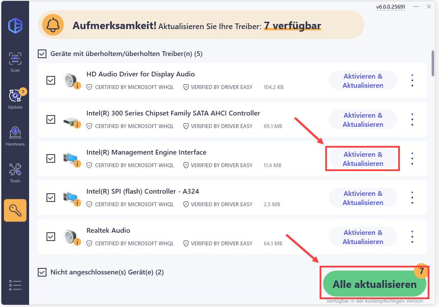Image resolution: width=439 pixels, height=307 pixels.
Task: Open the three-dot menu for HD Audio Driver
Action: pyautogui.click(x=412, y=80)
